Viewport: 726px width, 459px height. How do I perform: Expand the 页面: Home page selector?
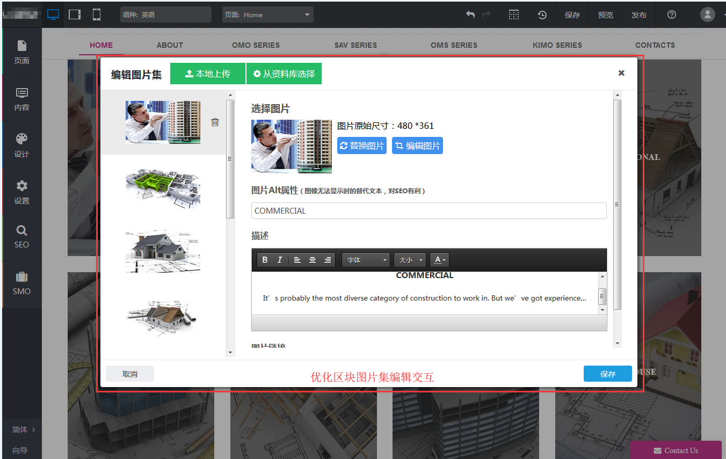point(267,14)
